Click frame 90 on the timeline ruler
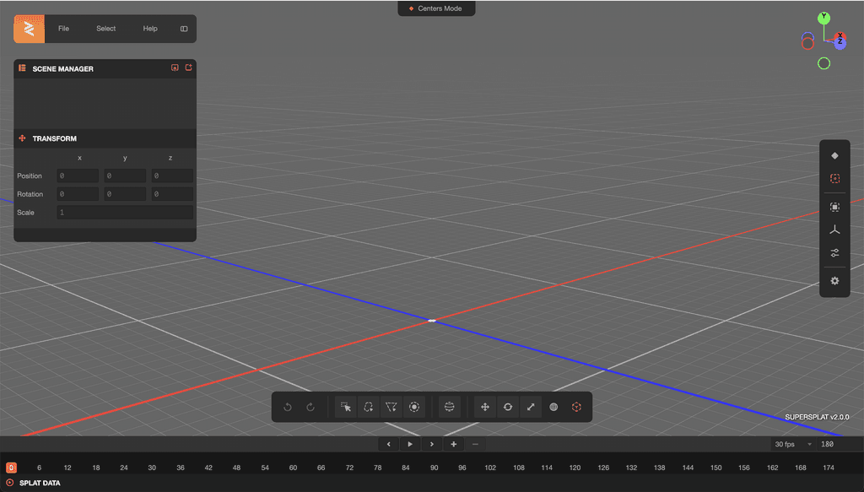Image resolution: width=864 pixels, height=492 pixels. [434, 467]
